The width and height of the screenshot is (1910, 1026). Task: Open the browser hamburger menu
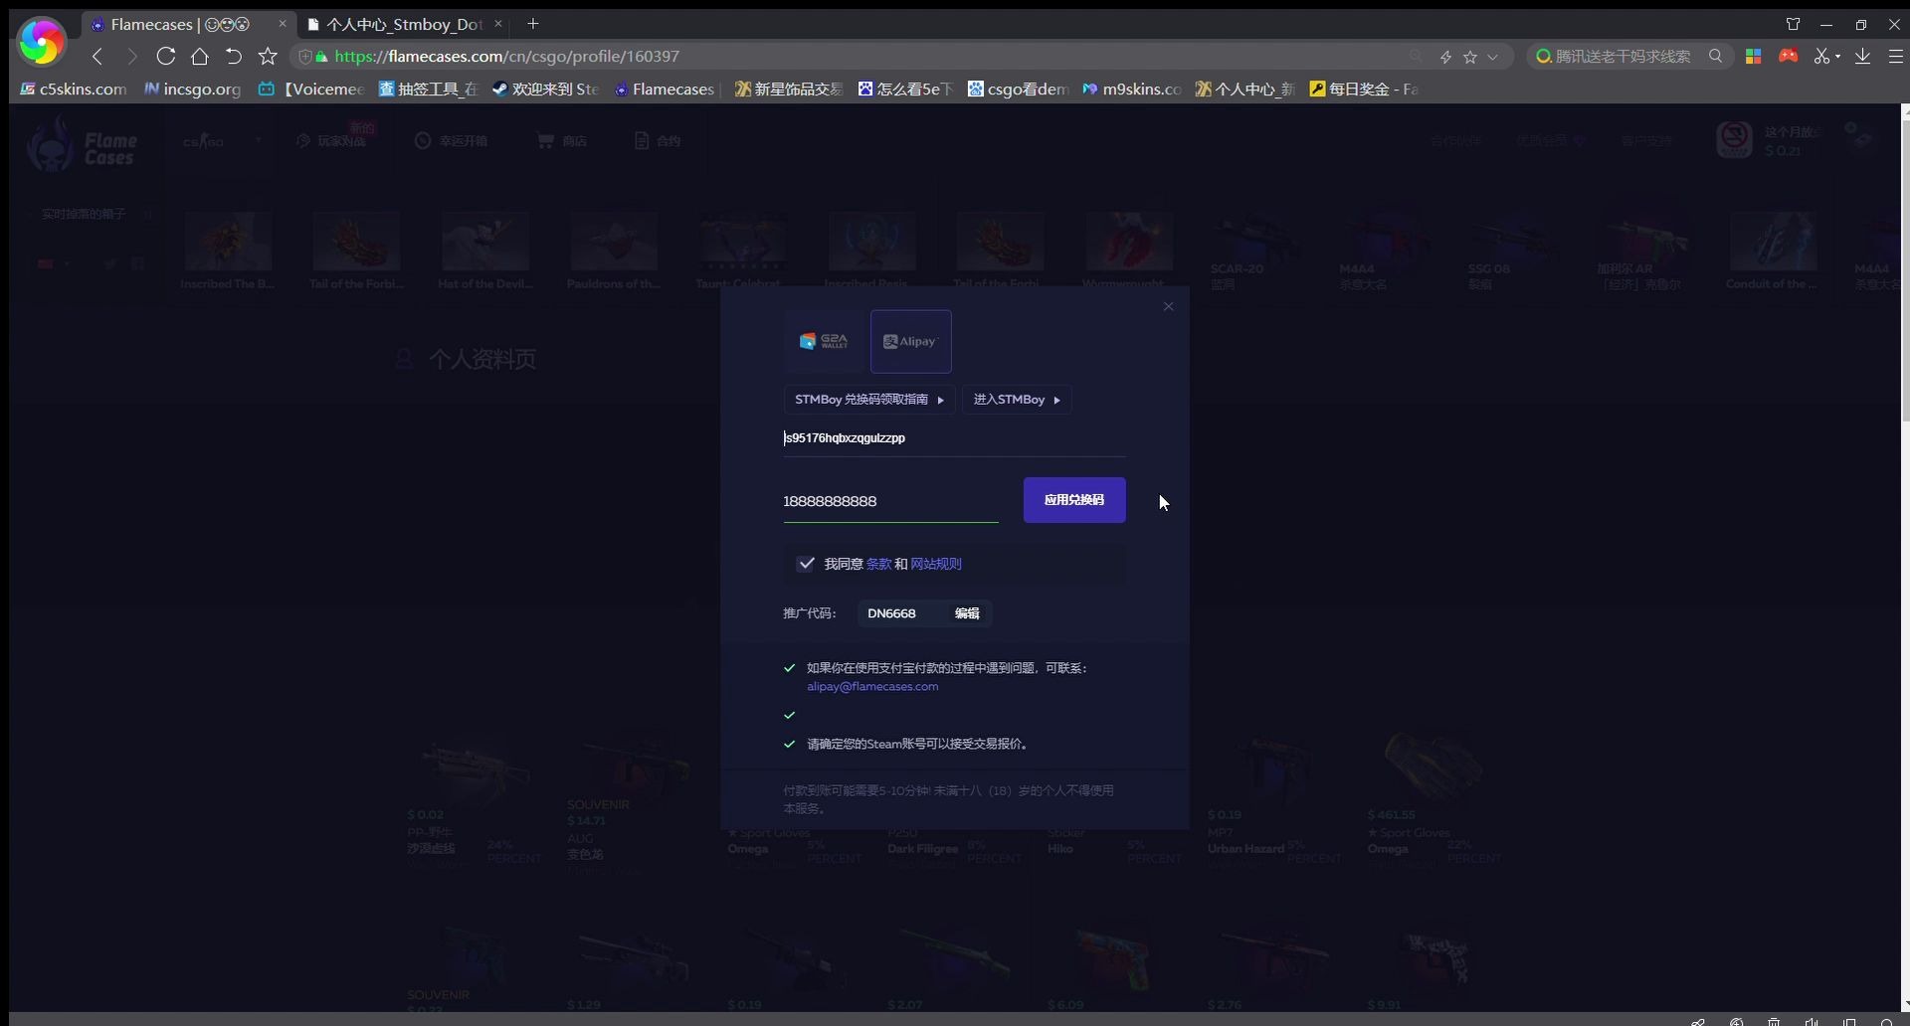1895,57
